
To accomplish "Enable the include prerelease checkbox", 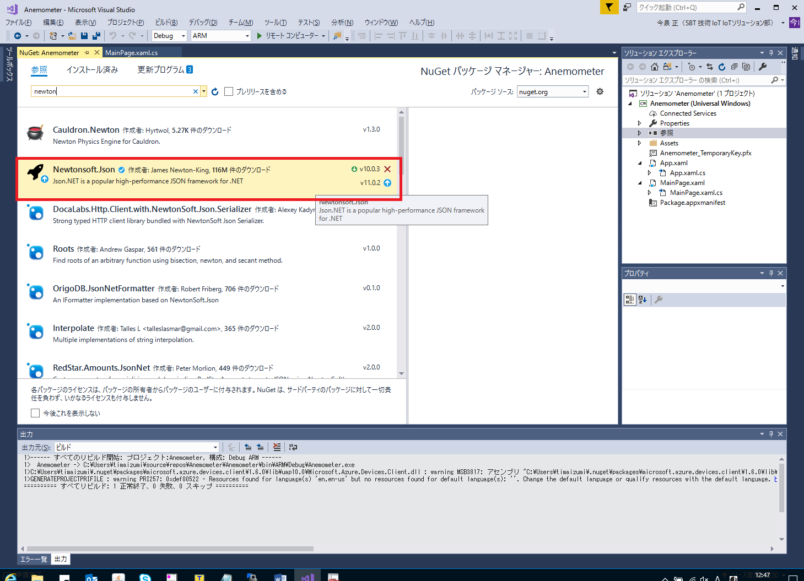I will 229,91.
